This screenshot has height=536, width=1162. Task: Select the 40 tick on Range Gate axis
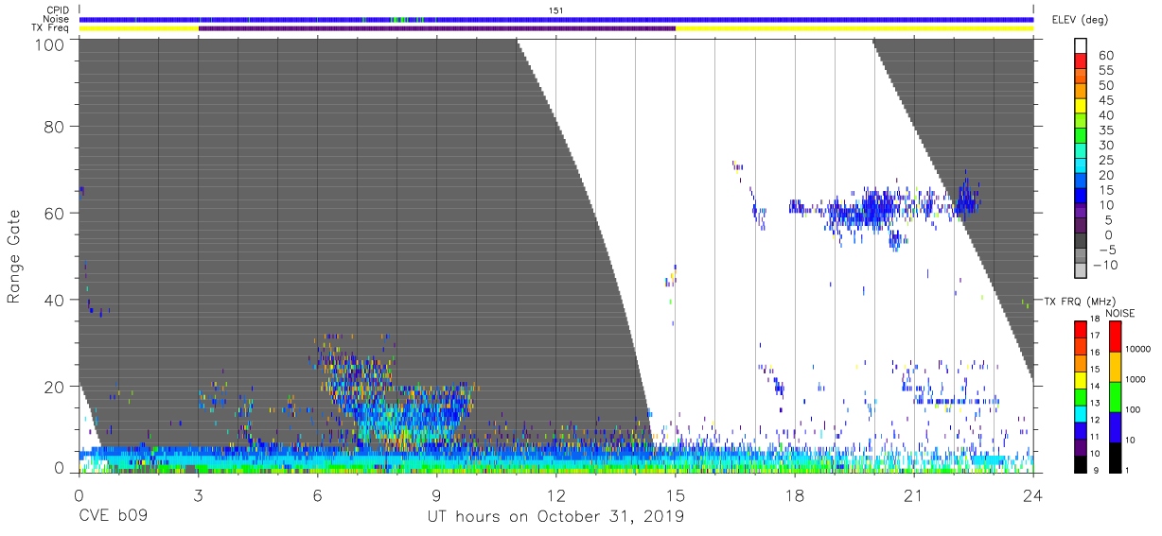53,300
